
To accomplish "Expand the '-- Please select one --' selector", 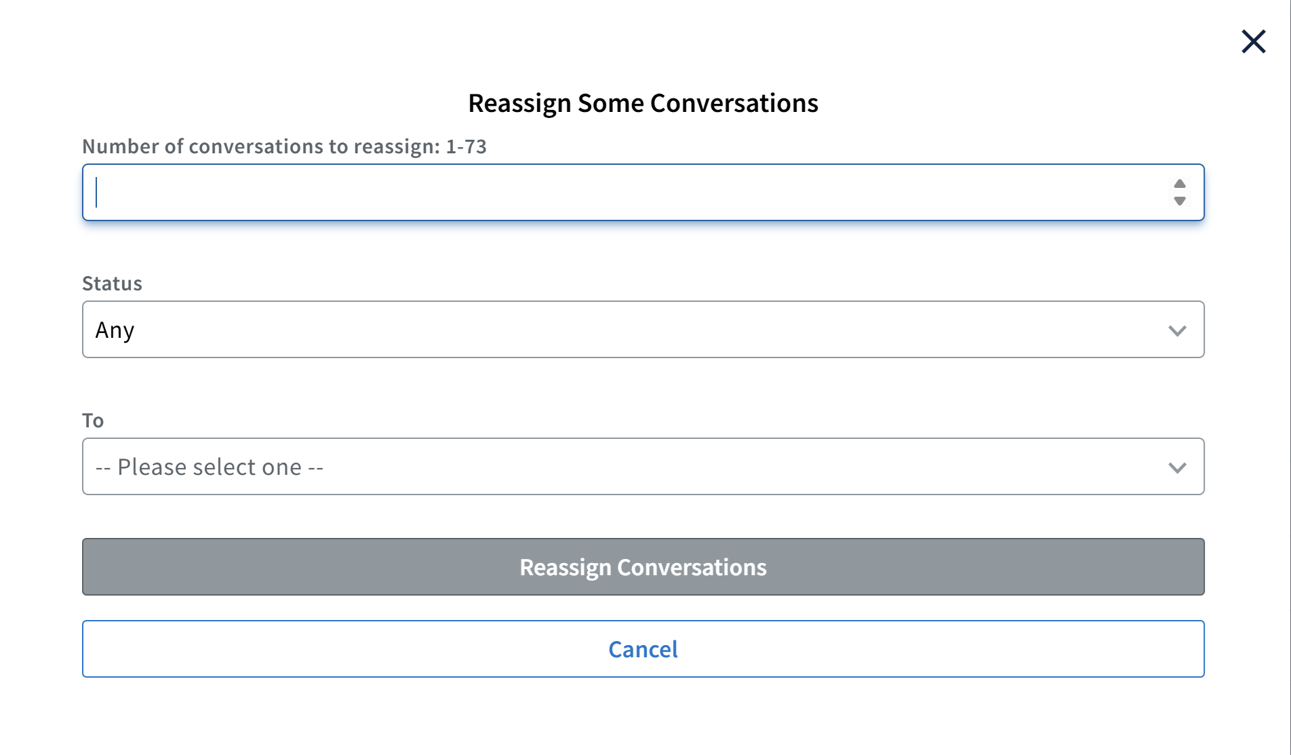I will point(643,467).
